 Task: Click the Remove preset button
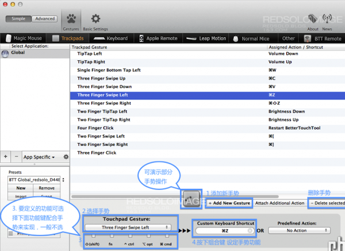coord(47,188)
